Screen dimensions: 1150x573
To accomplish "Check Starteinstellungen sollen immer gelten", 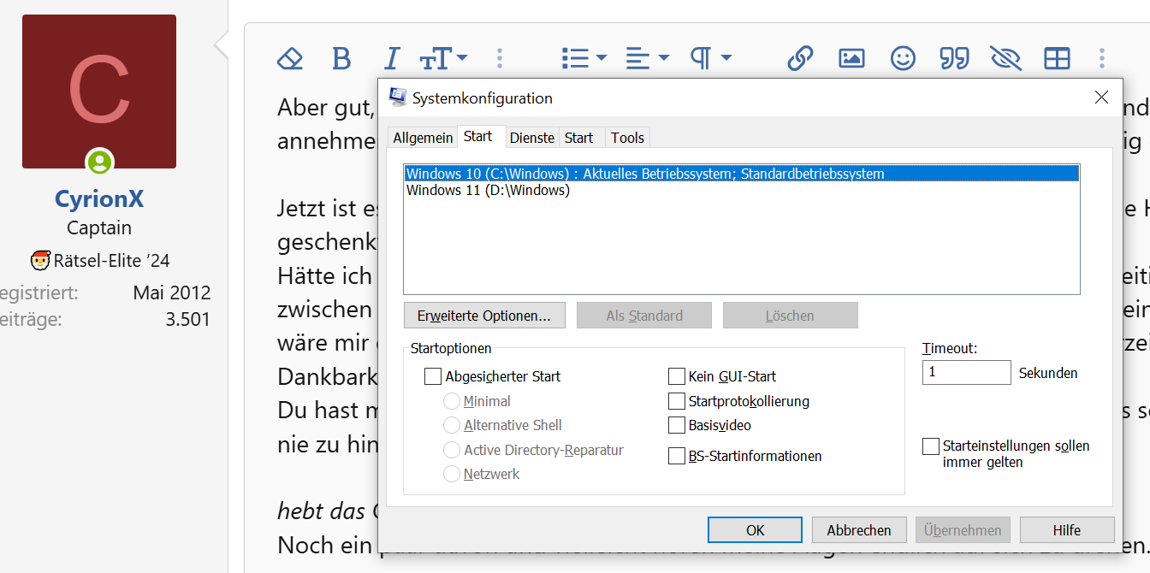I will [931, 446].
